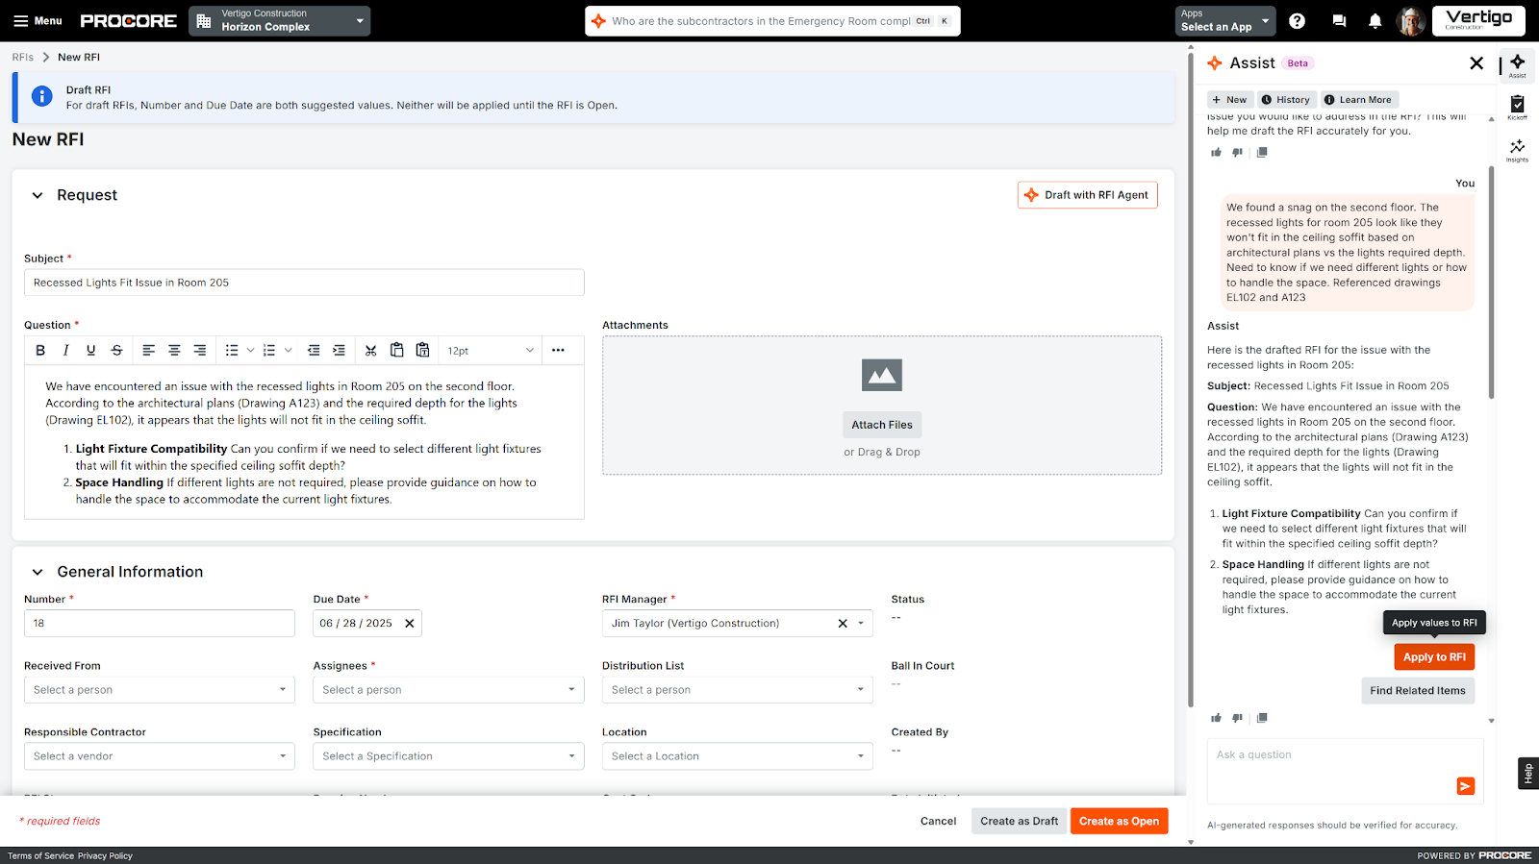Viewport: 1539px width, 864px height.
Task: Open Assist History
Action: [1286, 100]
